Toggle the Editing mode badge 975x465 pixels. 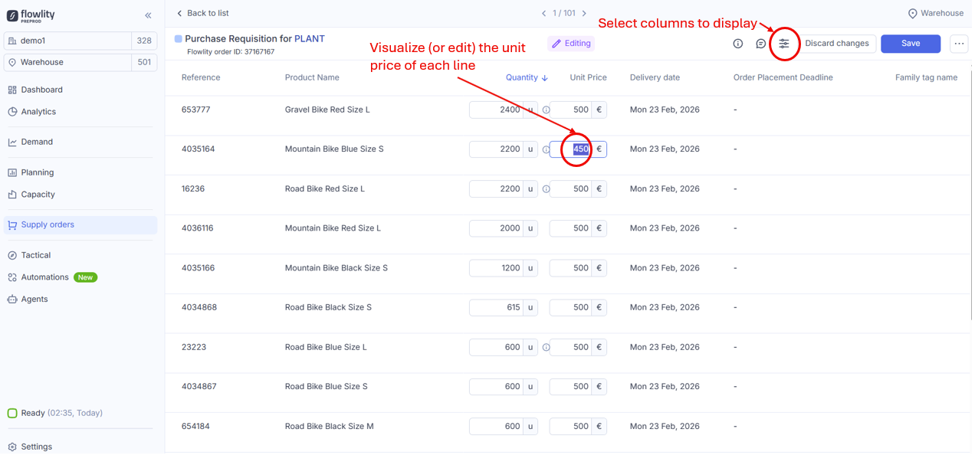571,44
